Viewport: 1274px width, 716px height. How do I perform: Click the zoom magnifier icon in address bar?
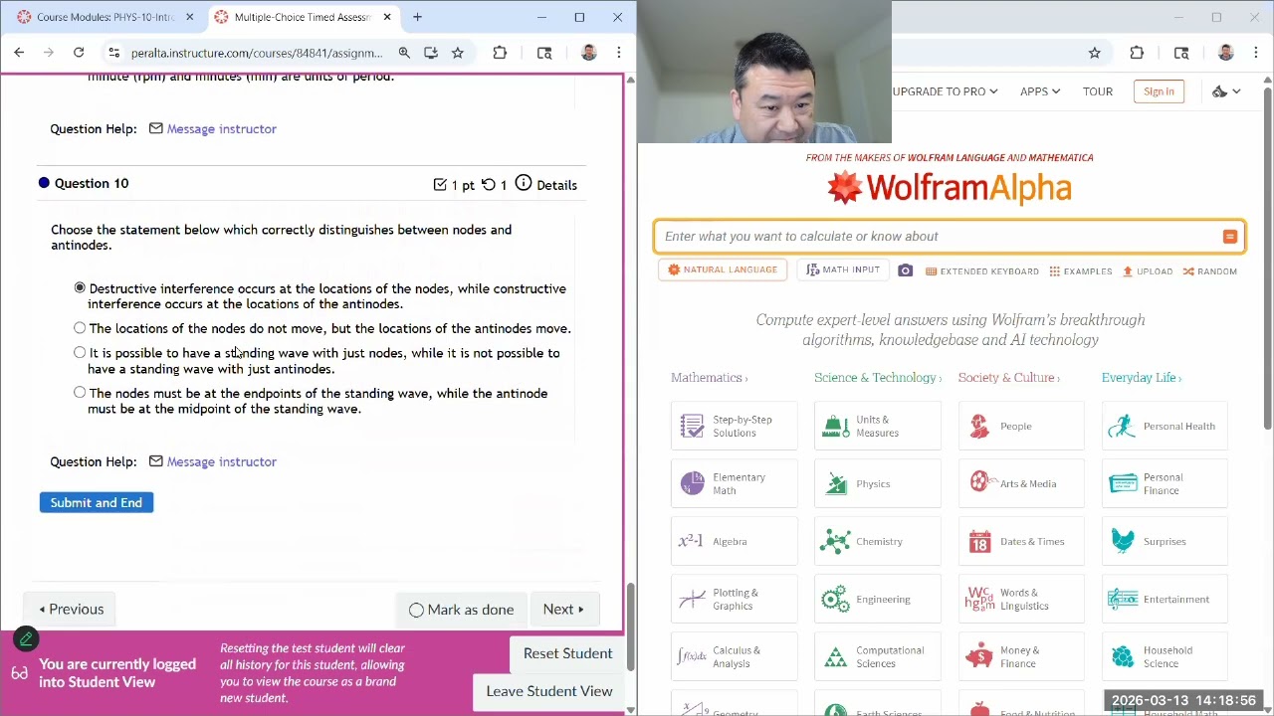404,53
